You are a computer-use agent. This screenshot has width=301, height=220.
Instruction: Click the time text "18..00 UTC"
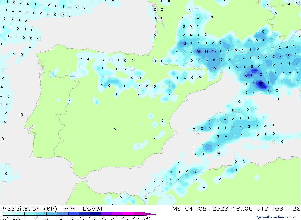click(250, 209)
